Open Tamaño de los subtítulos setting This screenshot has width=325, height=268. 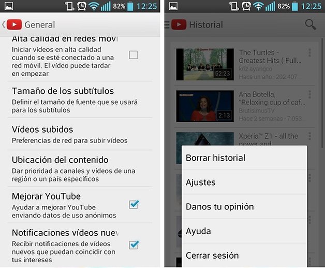coord(80,100)
